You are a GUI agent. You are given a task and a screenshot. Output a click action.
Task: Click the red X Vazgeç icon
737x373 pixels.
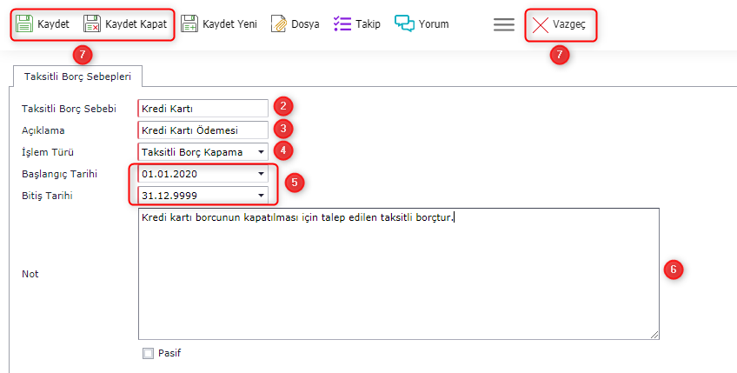point(541,24)
